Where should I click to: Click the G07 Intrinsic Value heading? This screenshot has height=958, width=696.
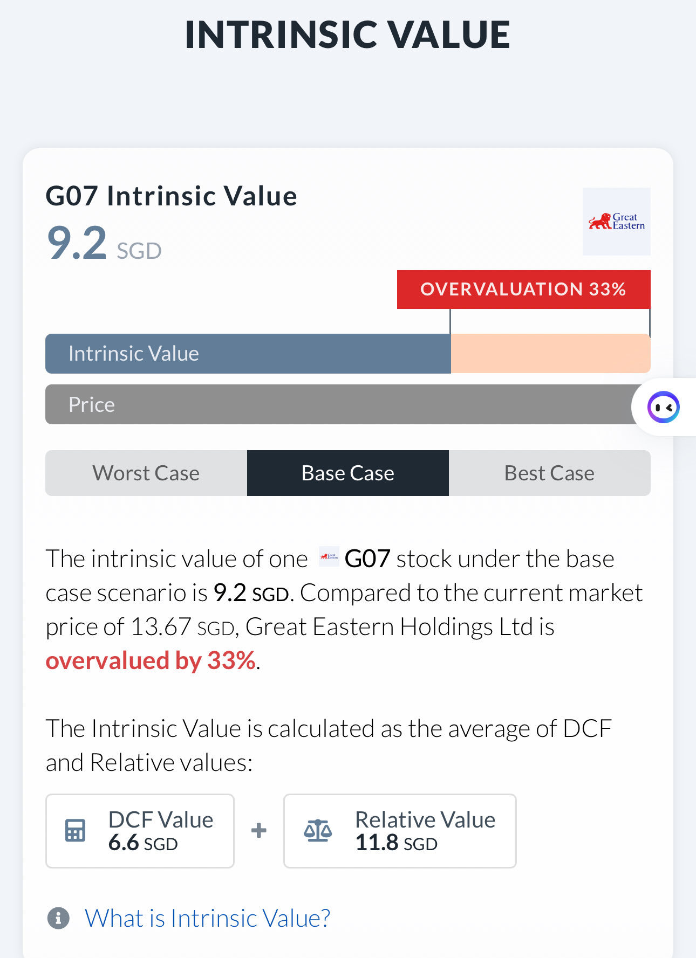coord(172,196)
